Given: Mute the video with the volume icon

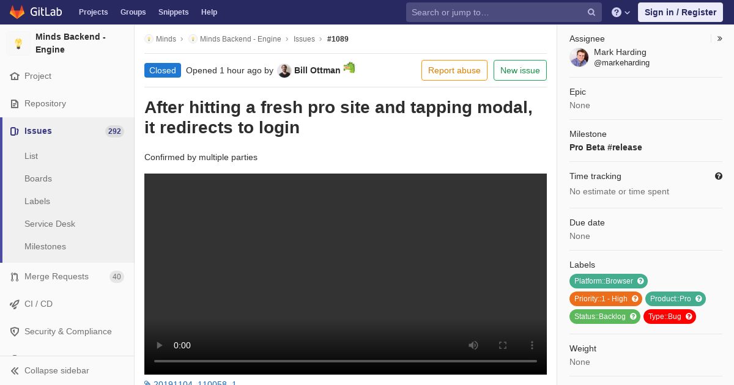Looking at the screenshot, I should (x=473, y=345).
